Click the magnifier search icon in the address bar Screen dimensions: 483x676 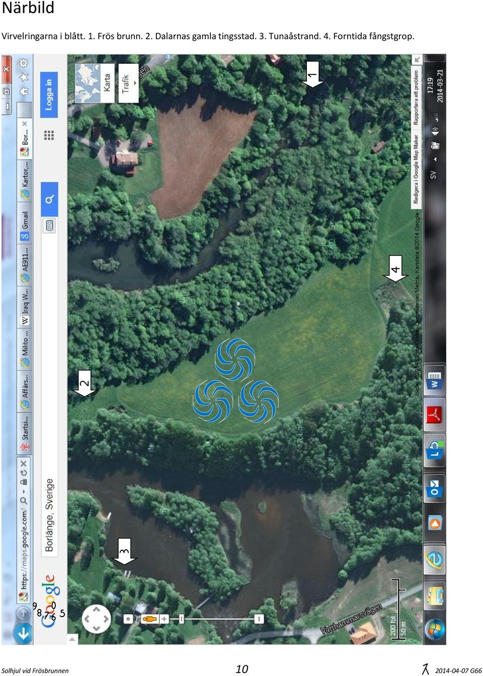click(x=24, y=500)
